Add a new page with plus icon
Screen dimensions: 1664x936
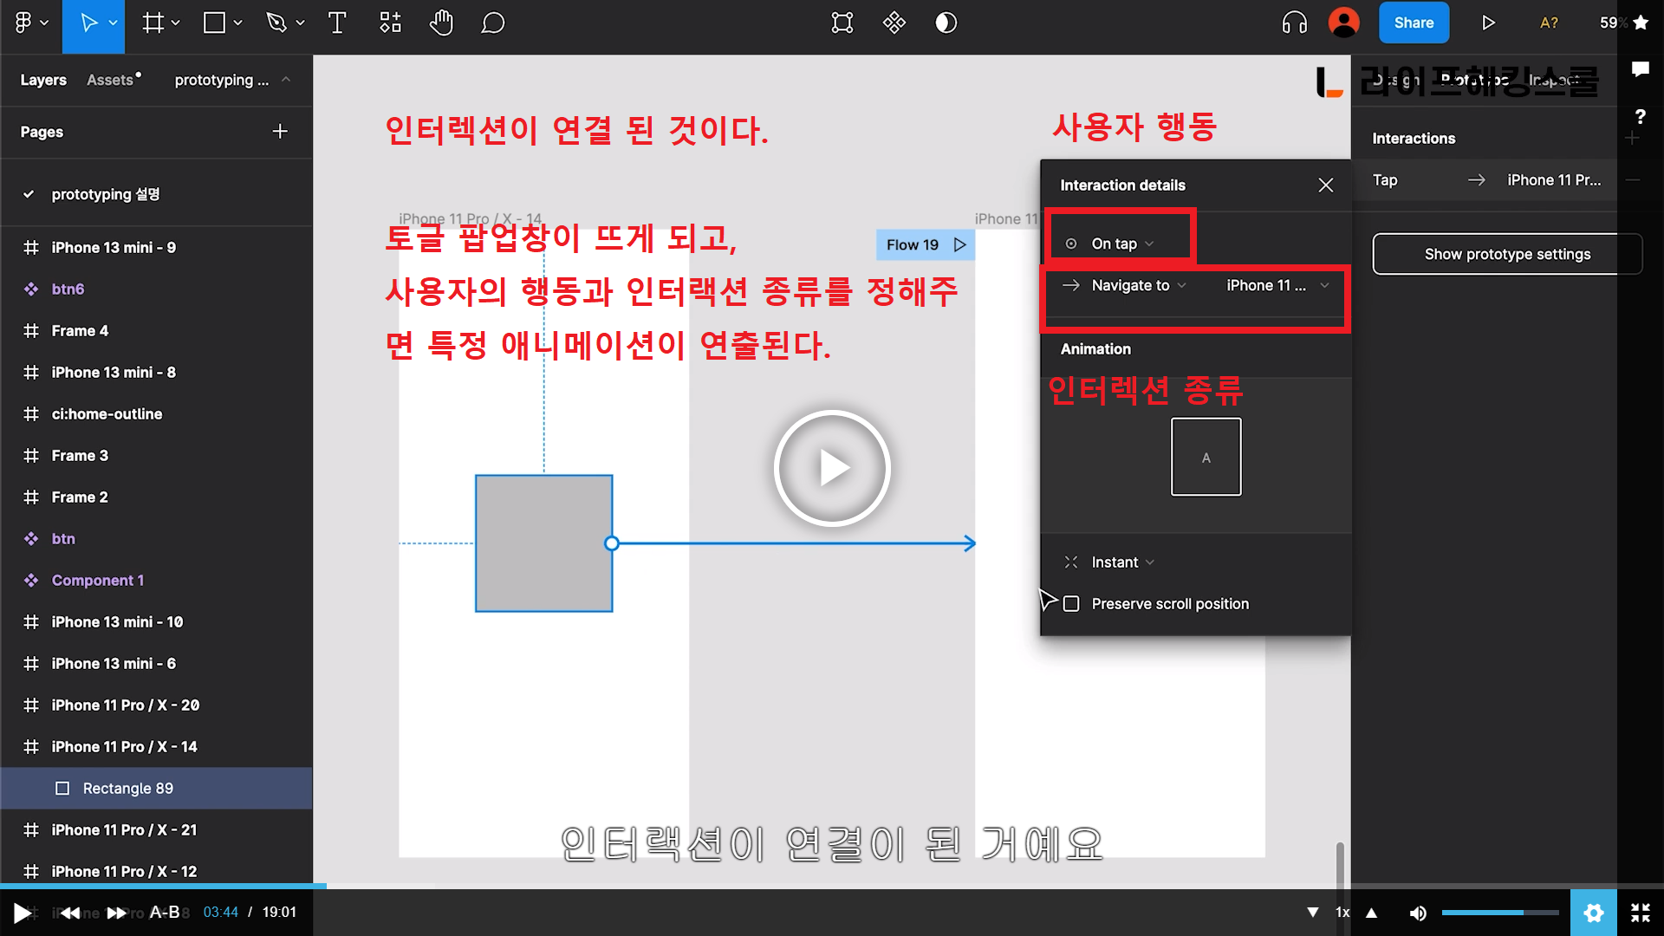(x=279, y=132)
